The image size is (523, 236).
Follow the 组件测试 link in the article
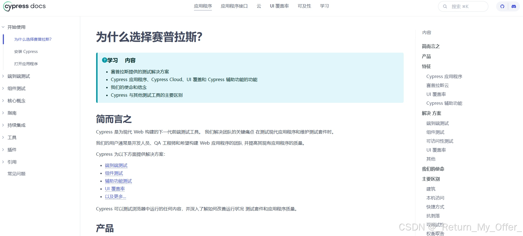(114, 173)
